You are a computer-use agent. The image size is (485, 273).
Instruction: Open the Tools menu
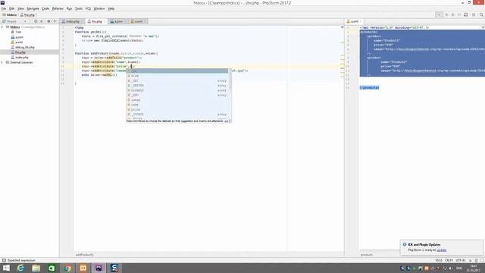pyautogui.click(x=79, y=8)
